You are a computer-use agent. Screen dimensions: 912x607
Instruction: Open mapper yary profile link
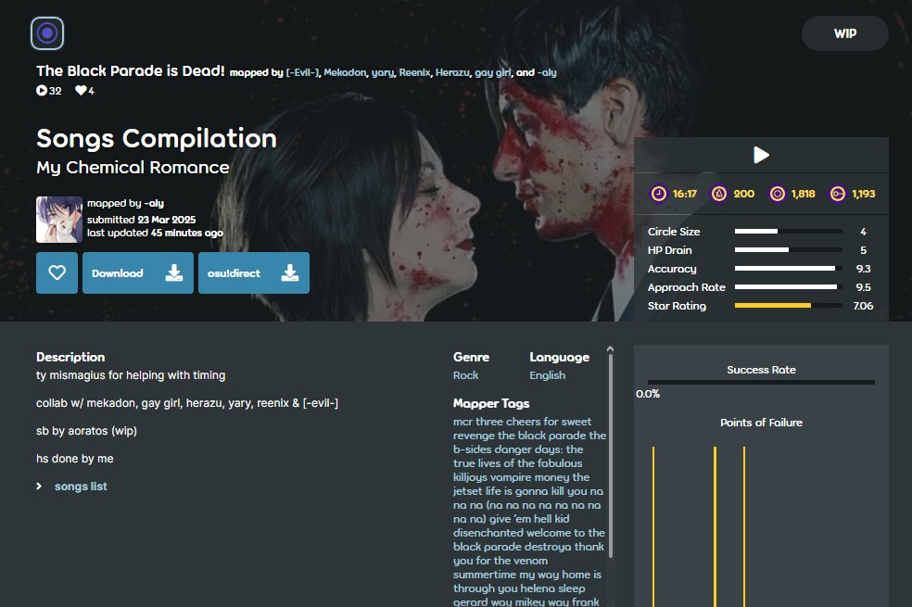382,72
